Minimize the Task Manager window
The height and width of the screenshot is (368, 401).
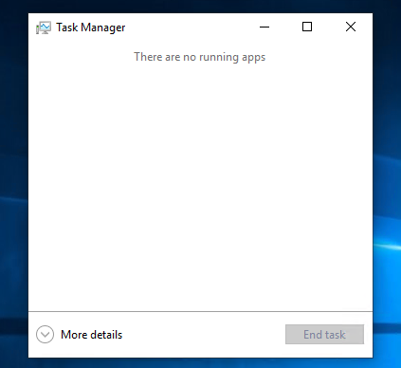click(x=264, y=27)
